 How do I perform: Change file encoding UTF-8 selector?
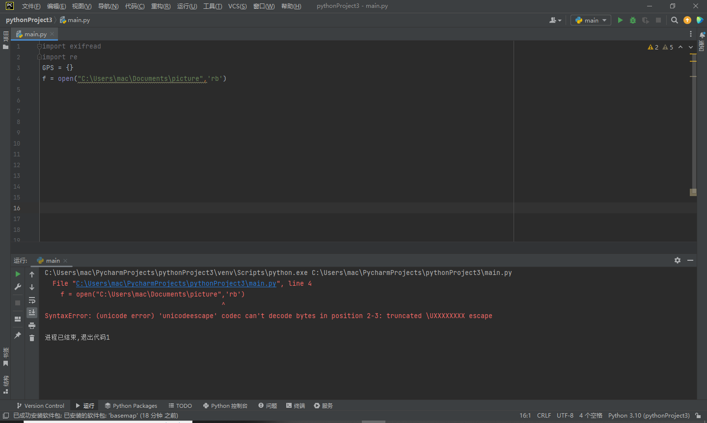click(x=565, y=416)
